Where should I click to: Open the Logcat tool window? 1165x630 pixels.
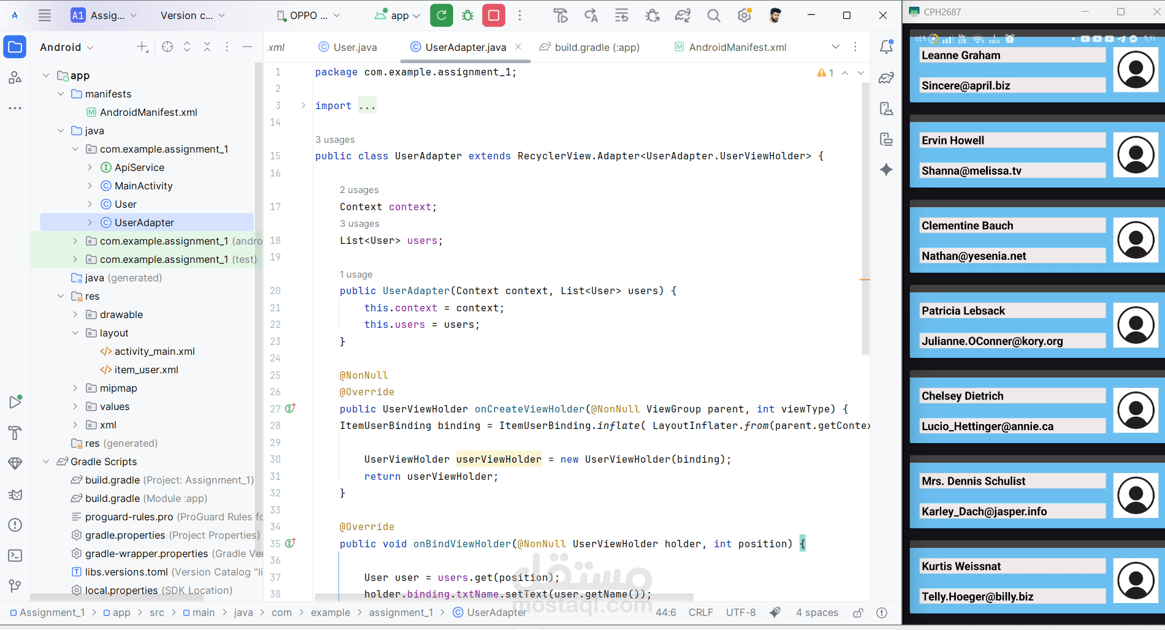(x=15, y=494)
